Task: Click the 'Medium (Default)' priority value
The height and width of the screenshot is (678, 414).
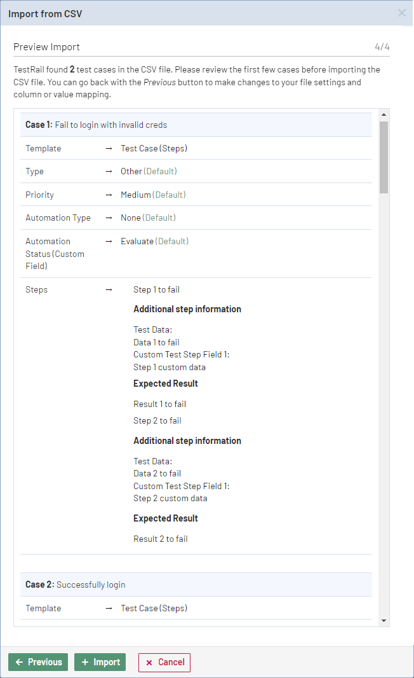Action: [x=153, y=195]
